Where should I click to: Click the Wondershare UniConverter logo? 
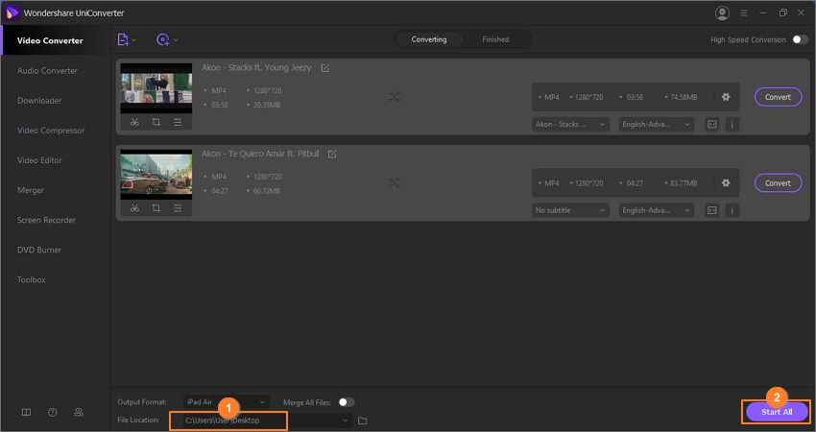point(12,13)
